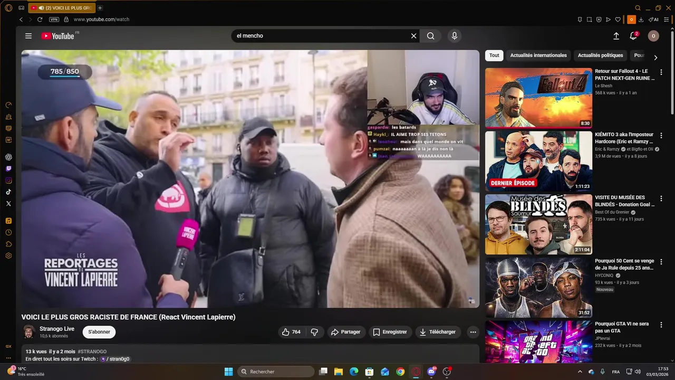Open the Twitch sidebar icon
The width and height of the screenshot is (675, 380).
tap(8, 169)
